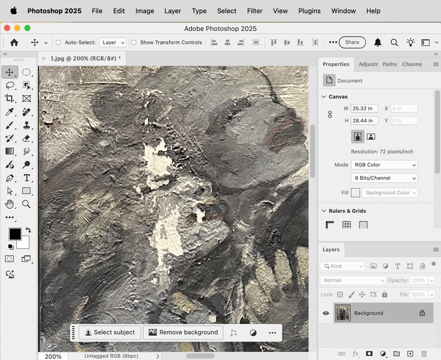Select the Eraser tool
This screenshot has height=360, width=441.
(26, 138)
